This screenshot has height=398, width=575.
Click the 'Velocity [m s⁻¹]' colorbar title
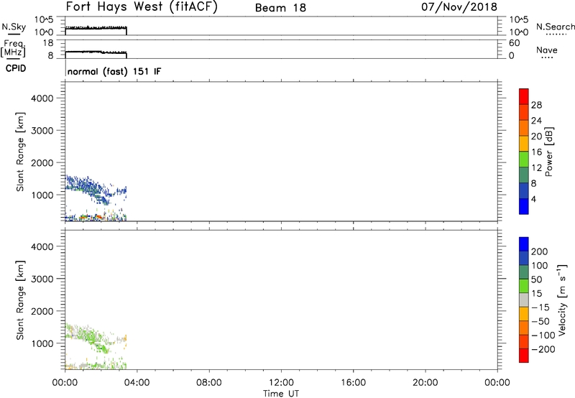pos(562,300)
